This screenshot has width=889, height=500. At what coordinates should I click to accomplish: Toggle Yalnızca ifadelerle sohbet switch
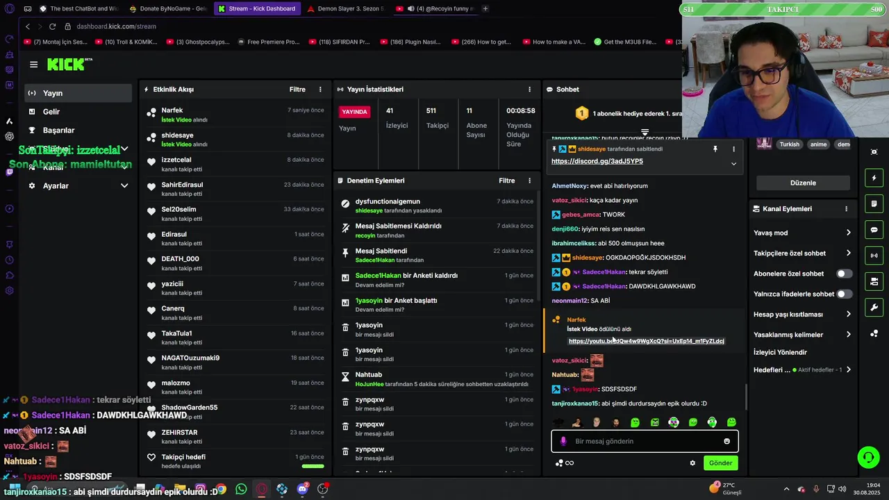(844, 294)
